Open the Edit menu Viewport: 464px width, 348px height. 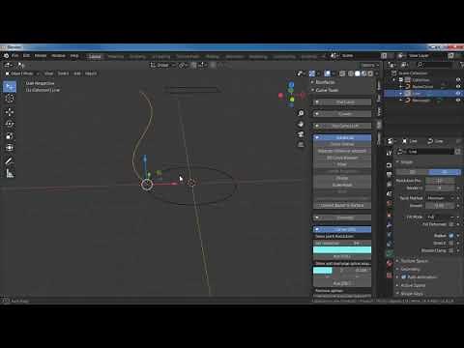click(26, 55)
